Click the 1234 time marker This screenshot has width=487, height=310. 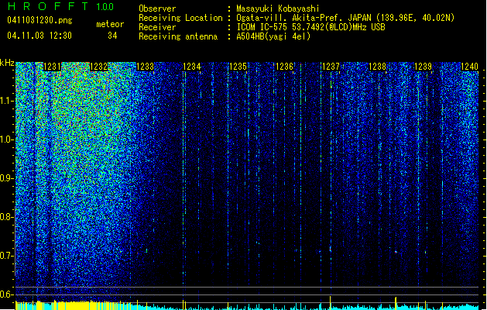(192, 67)
